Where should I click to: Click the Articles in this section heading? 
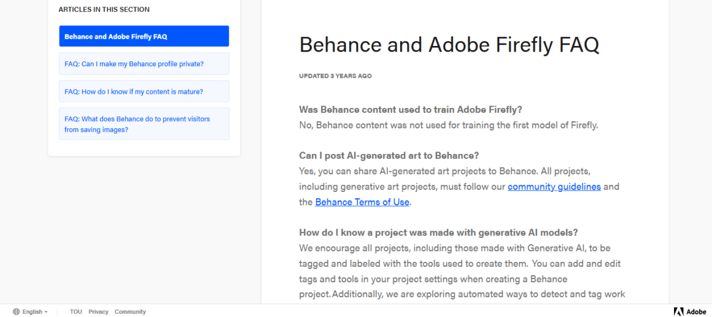tap(104, 9)
